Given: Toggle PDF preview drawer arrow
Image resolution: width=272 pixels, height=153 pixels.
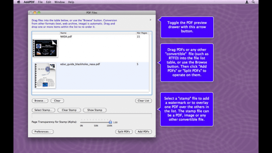Looking at the screenshot, I should pos(151,20).
